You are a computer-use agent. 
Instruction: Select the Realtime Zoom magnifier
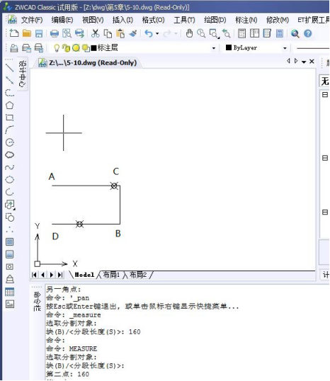point(201,33)
